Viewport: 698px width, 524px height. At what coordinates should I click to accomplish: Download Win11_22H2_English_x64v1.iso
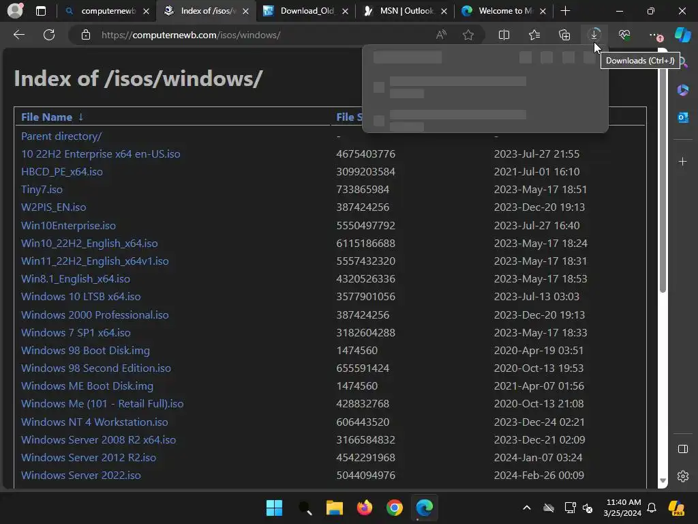(95, 261)
